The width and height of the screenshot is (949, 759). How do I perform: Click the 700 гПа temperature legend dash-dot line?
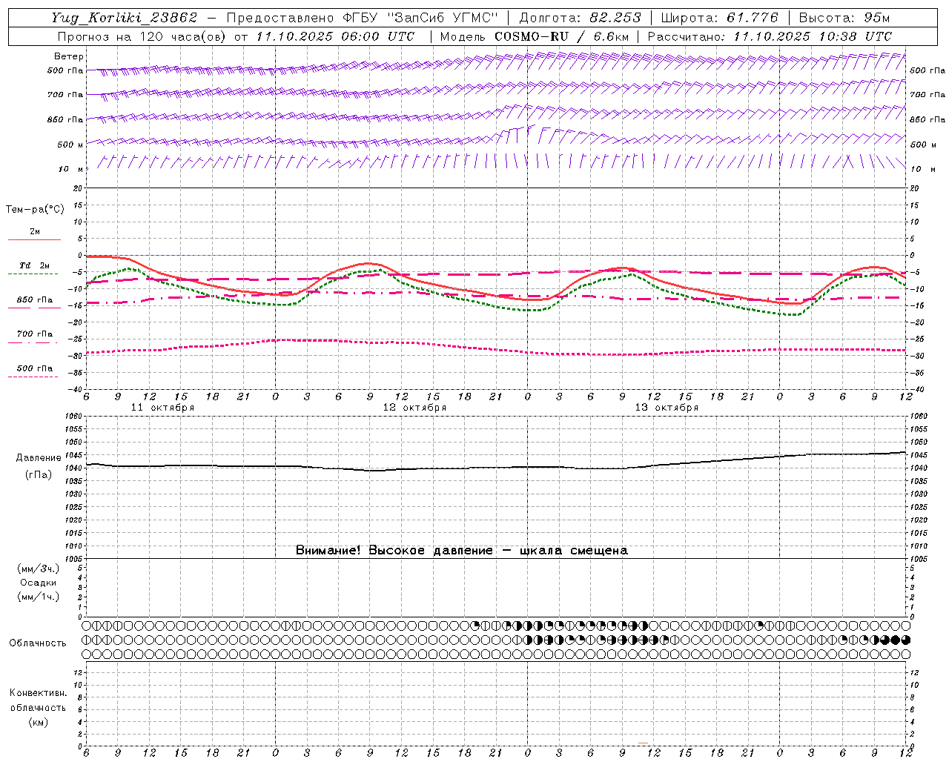pyautogui.click(x=33, y=342)
